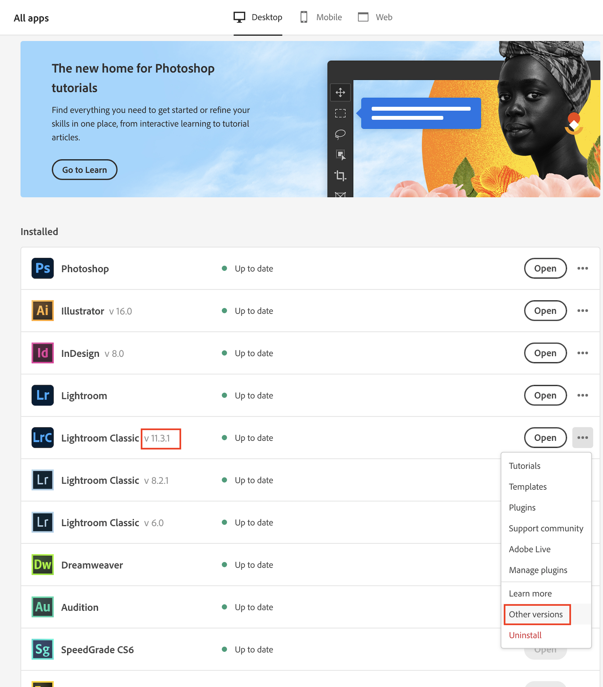Click the crop tool icon in banner
This screenshot has height=687, width=603.
coord(340,176)
